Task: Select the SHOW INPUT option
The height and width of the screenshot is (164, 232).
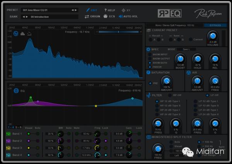Action: pyautogui.click(x=150, y=55)
